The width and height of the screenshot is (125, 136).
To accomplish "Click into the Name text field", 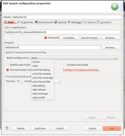I will click(x=67, y=17).
